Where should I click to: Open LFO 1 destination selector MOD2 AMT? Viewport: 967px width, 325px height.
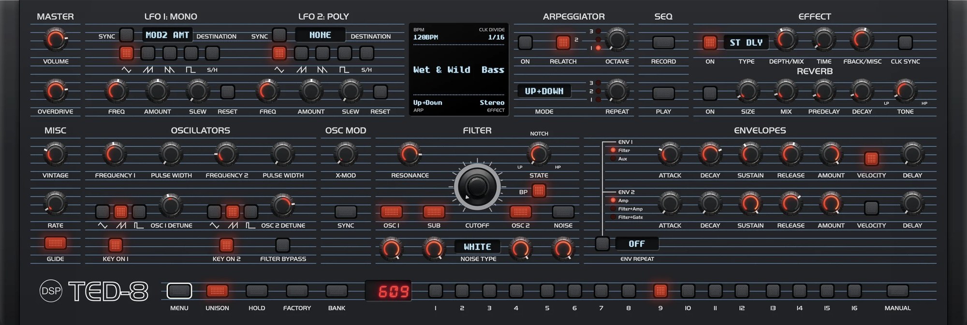(x=167, y=35)
